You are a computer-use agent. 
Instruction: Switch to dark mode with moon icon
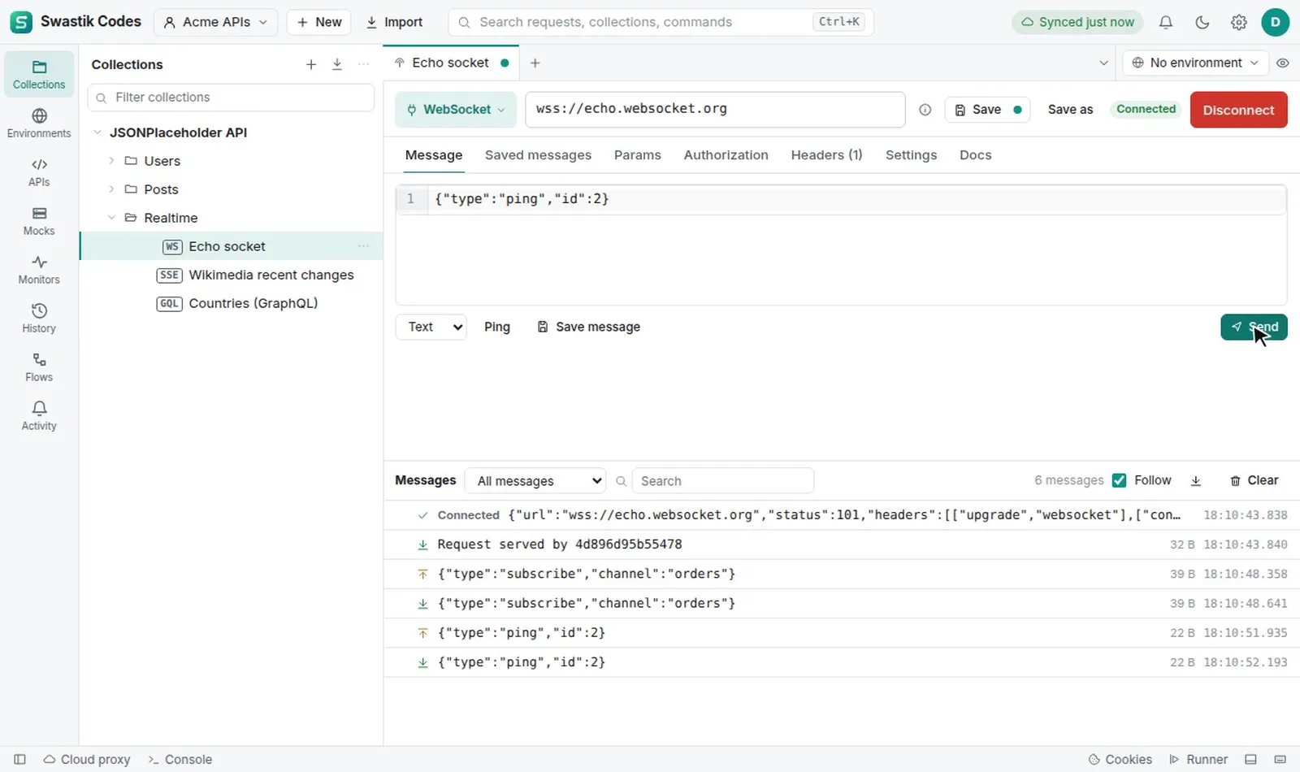[x=1202, y=22]
